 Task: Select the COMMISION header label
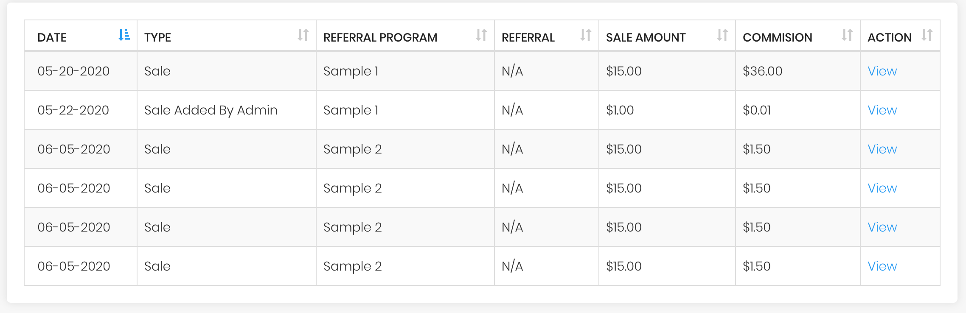[777, 38]
